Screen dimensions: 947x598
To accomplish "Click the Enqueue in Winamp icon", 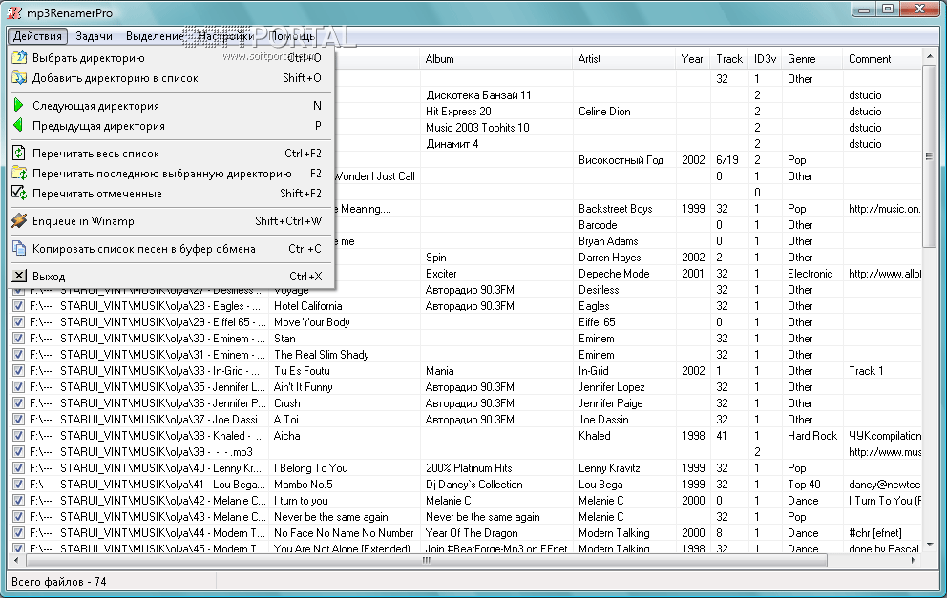I will [x=18, y=221].
